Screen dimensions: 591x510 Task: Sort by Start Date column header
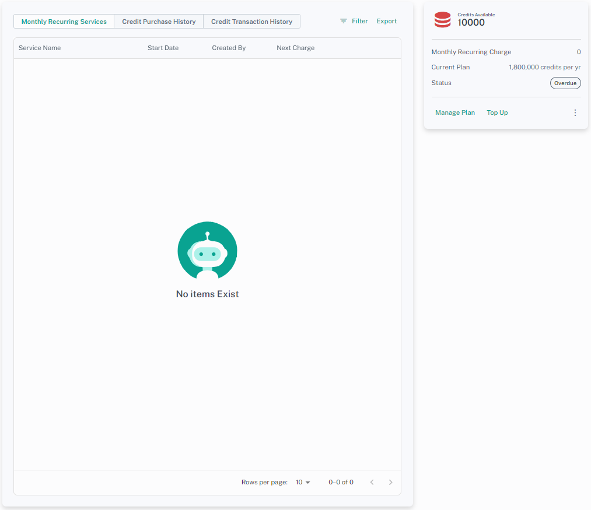163,48
